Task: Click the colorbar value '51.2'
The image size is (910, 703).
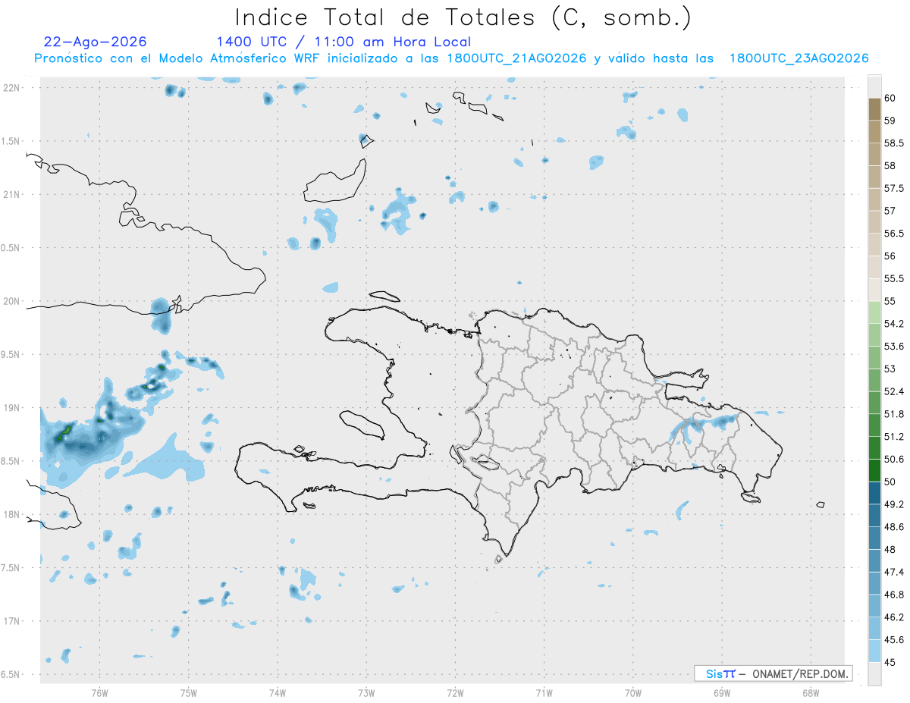Action: pyautogui.click(x=893, y=437)
